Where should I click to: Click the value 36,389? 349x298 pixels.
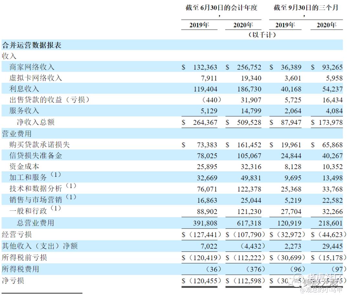291,67
